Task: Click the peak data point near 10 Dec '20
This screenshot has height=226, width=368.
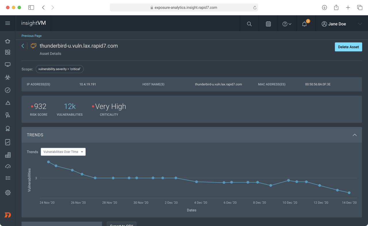Action: [288, 180]
